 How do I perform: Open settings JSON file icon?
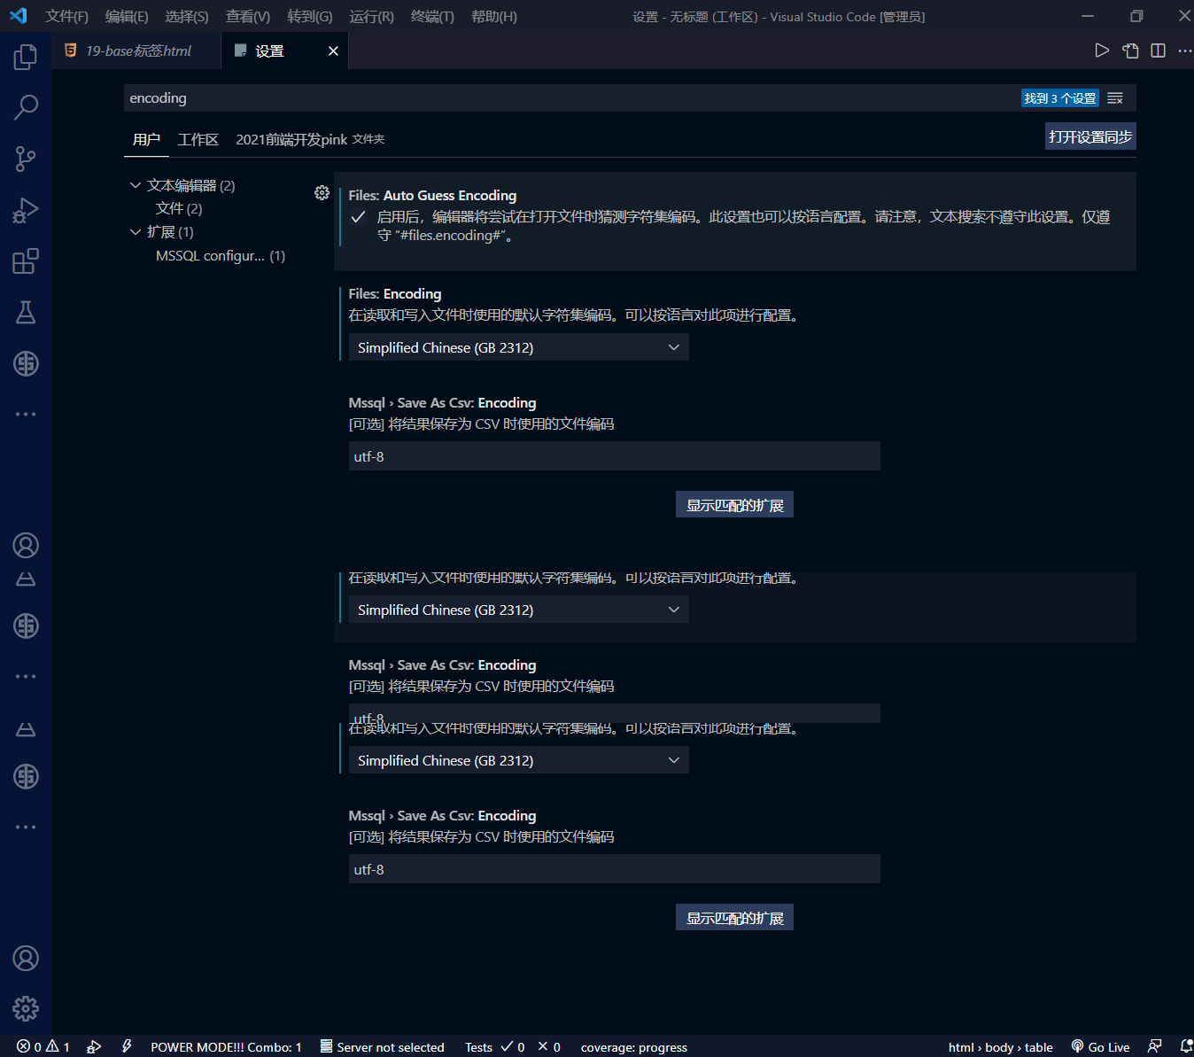click(x=1130, y=51)
